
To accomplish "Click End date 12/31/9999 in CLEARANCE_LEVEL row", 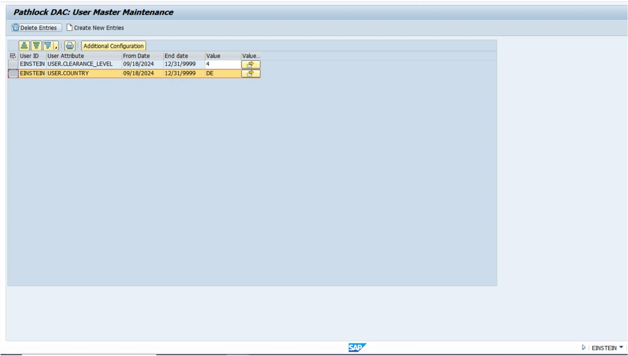I will coord(184,64).
